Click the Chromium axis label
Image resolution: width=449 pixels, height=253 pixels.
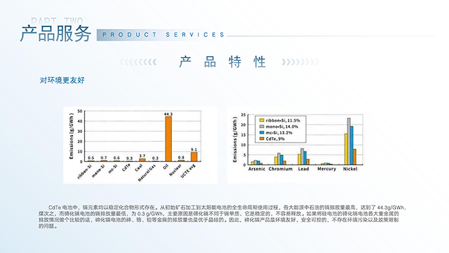tap(280, 169)
